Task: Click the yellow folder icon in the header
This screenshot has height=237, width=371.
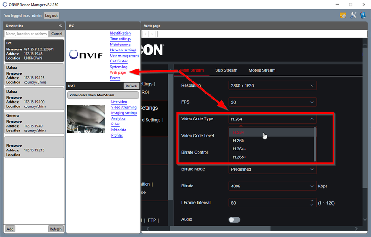Action: (343, 15)
